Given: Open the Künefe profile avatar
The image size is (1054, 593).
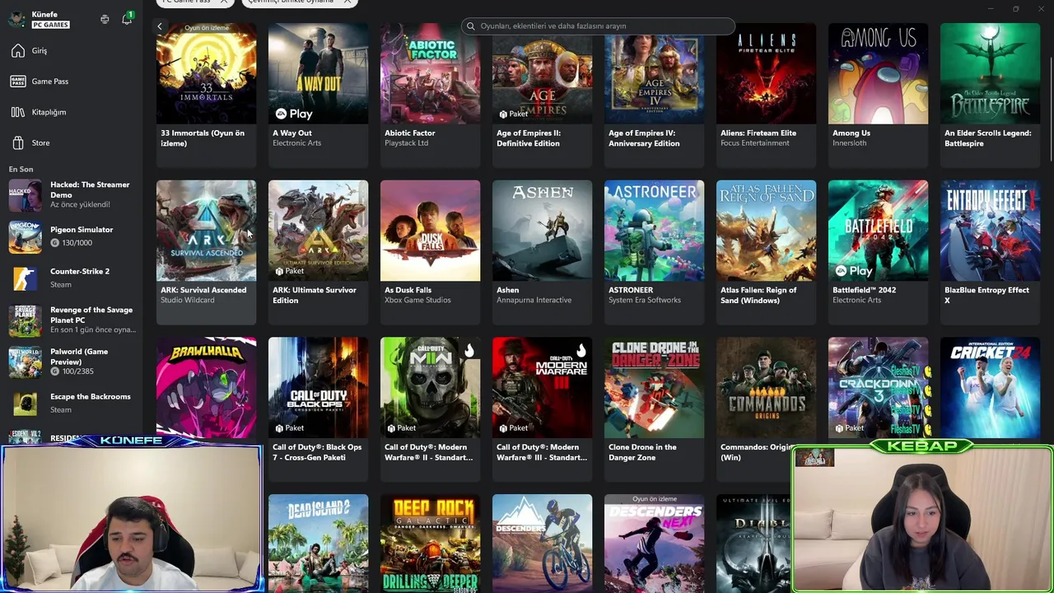Looking at the screenshot, I should coord(16,19).
